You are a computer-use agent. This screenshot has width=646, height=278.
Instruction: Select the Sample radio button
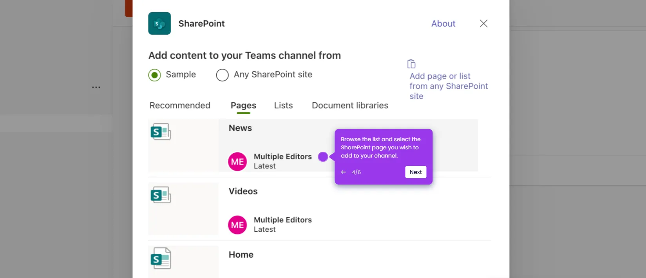(x=154, y=75)
